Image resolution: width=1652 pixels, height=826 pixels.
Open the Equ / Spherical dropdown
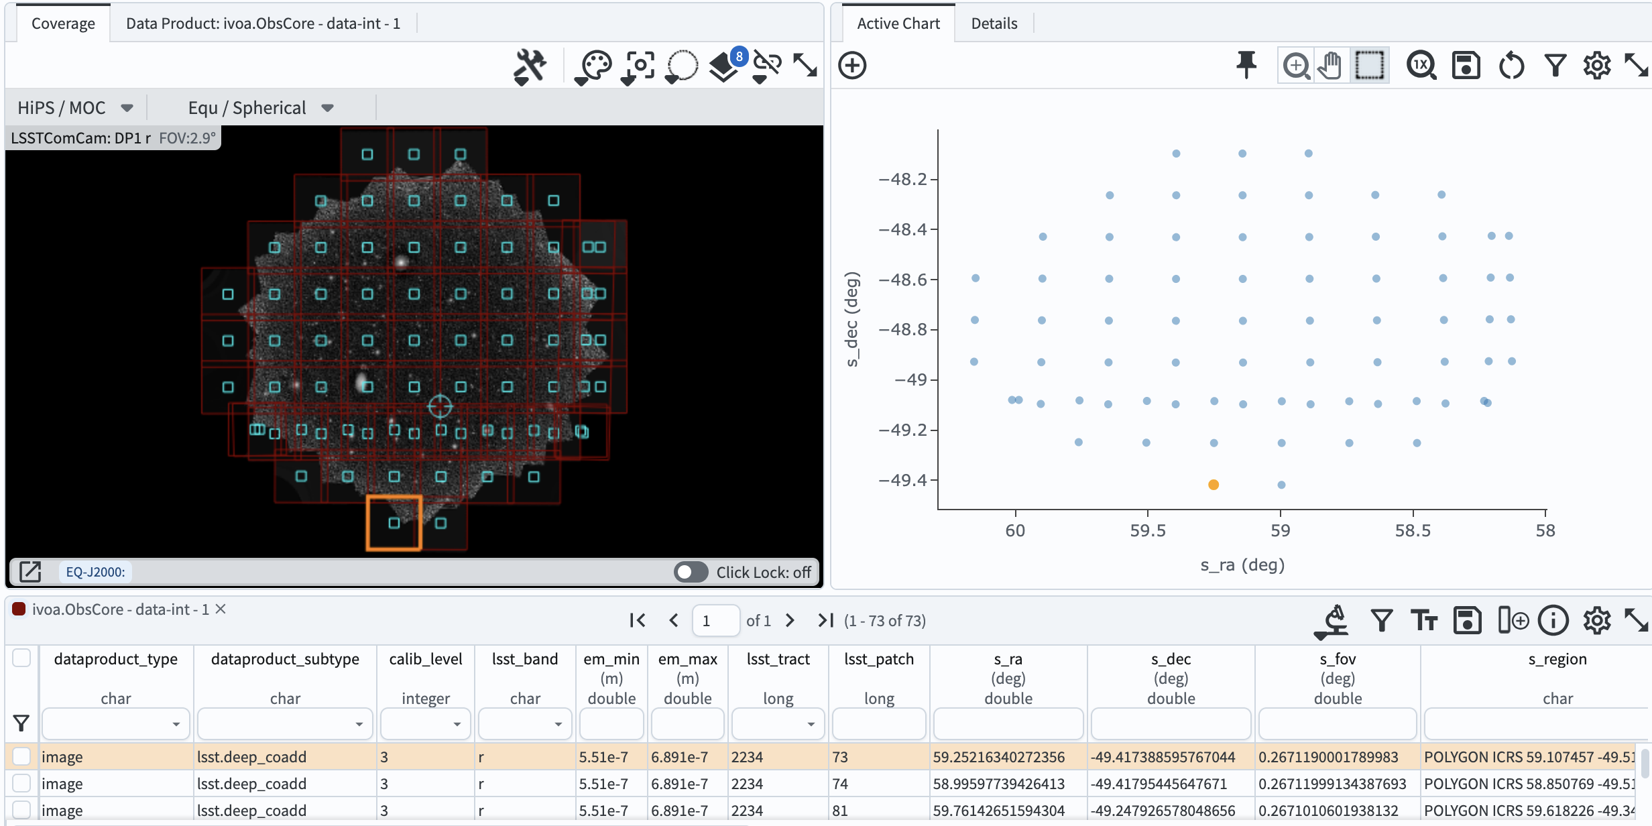tap(261, 108)
